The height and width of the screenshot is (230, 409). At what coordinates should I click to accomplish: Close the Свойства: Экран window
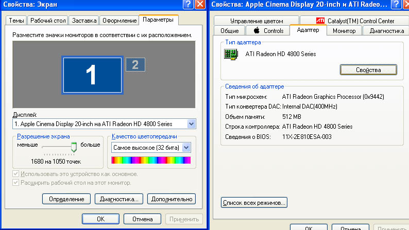pyautogui.click(x=200, y=4)
